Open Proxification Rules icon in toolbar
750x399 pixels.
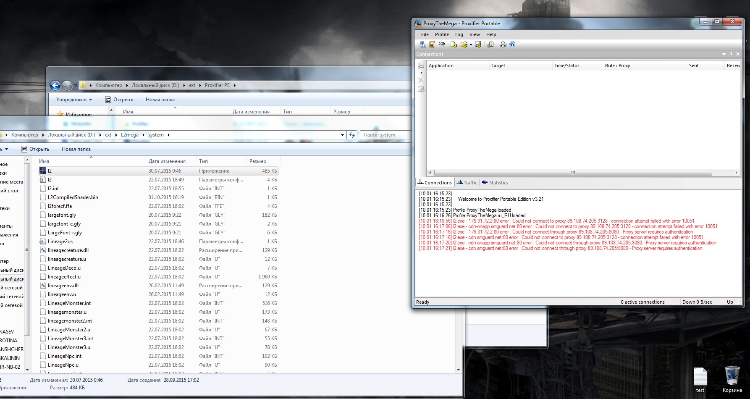pyautogui.click(x=432, y=45)
